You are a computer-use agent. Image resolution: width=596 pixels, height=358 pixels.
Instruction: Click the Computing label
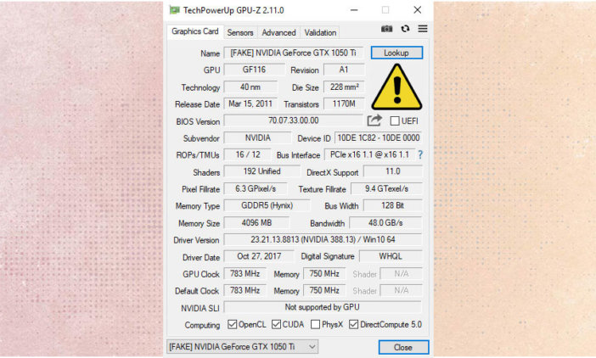[202, 326]
